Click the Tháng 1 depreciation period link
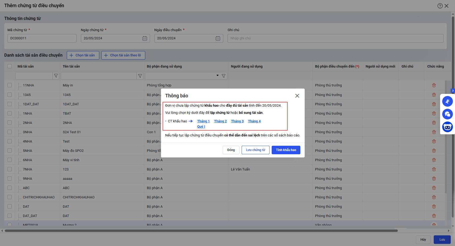Screen dimensions: 455x246 (203, 121)
